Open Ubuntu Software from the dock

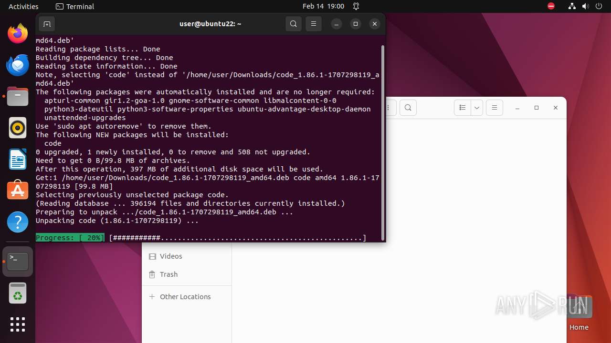coord(18,191)
